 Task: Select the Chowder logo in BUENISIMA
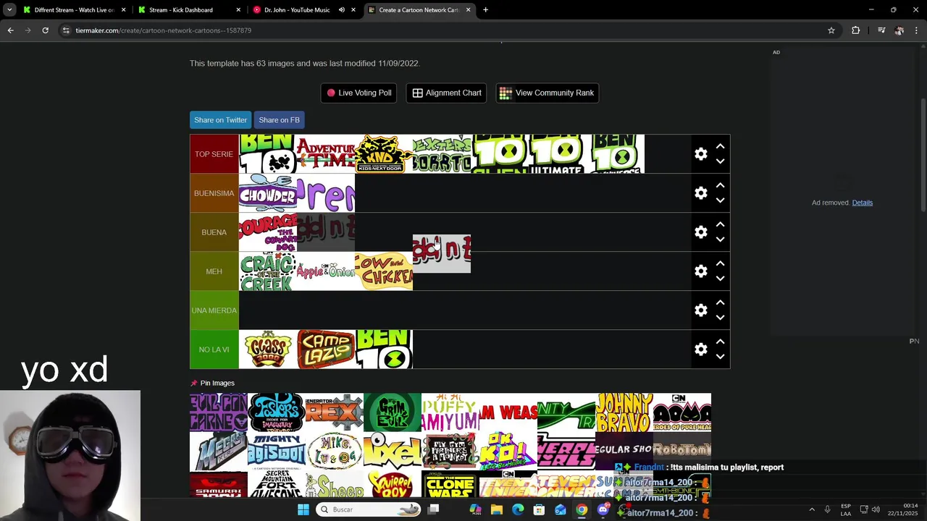coord(268,193)
